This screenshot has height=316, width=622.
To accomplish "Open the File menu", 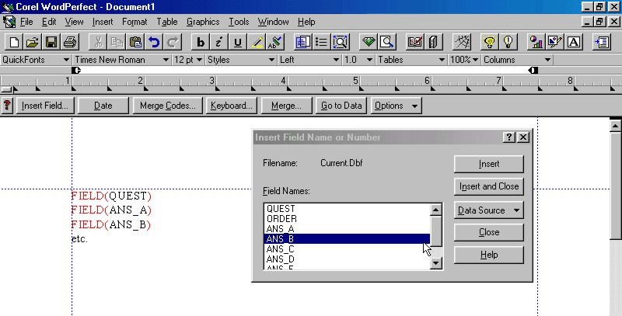I will point(26,22).
